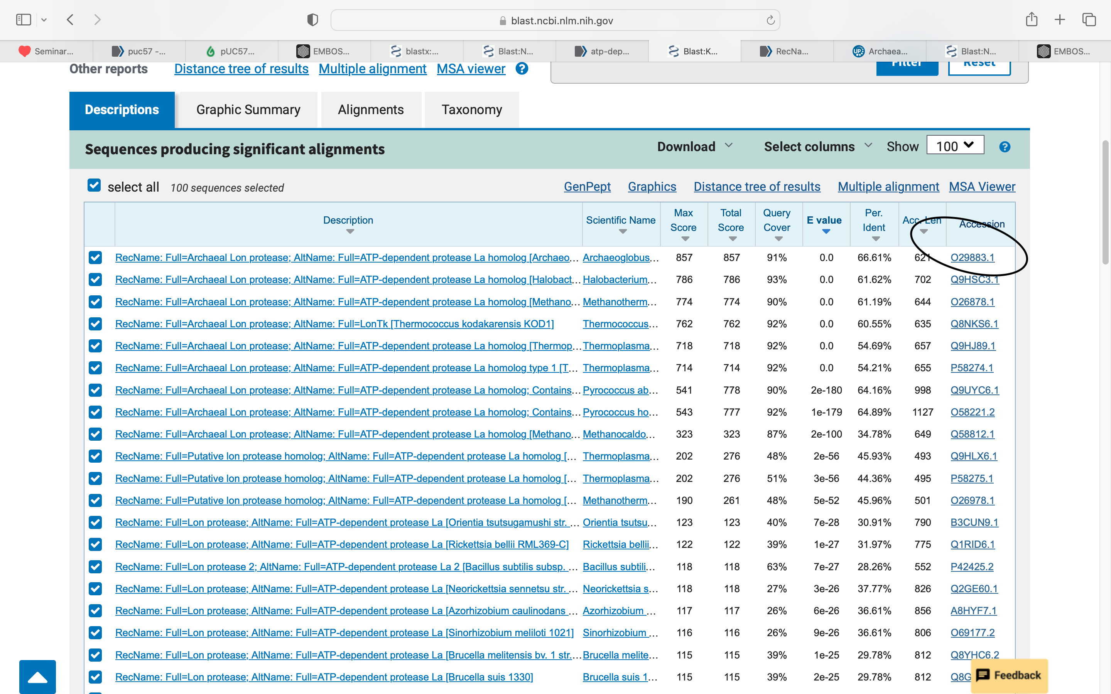Uncheck the Archaeoglobus O29883.1 row checkbox
Screen dimensions: 1111x694
point(95,258)
